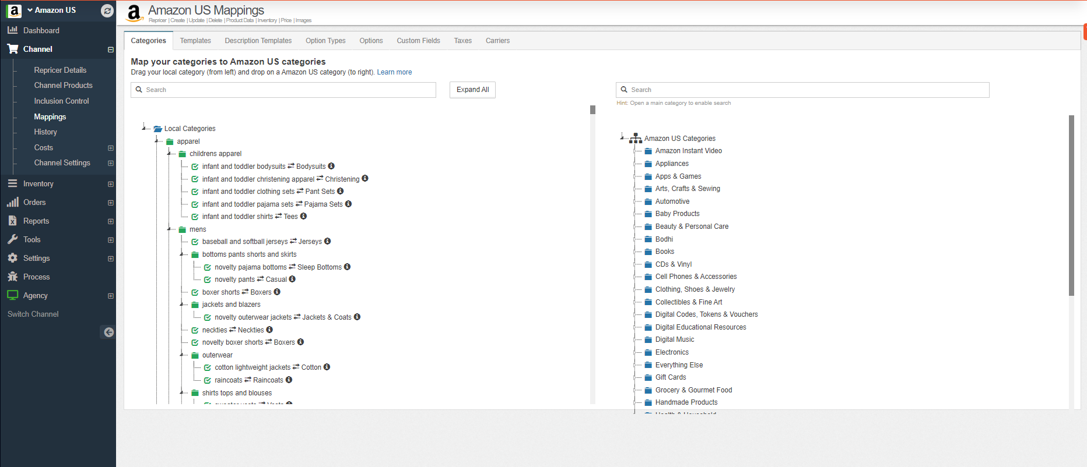Switch to the Description Templates tab
This screenshot has width=1087, height=467.
(258, 41)
